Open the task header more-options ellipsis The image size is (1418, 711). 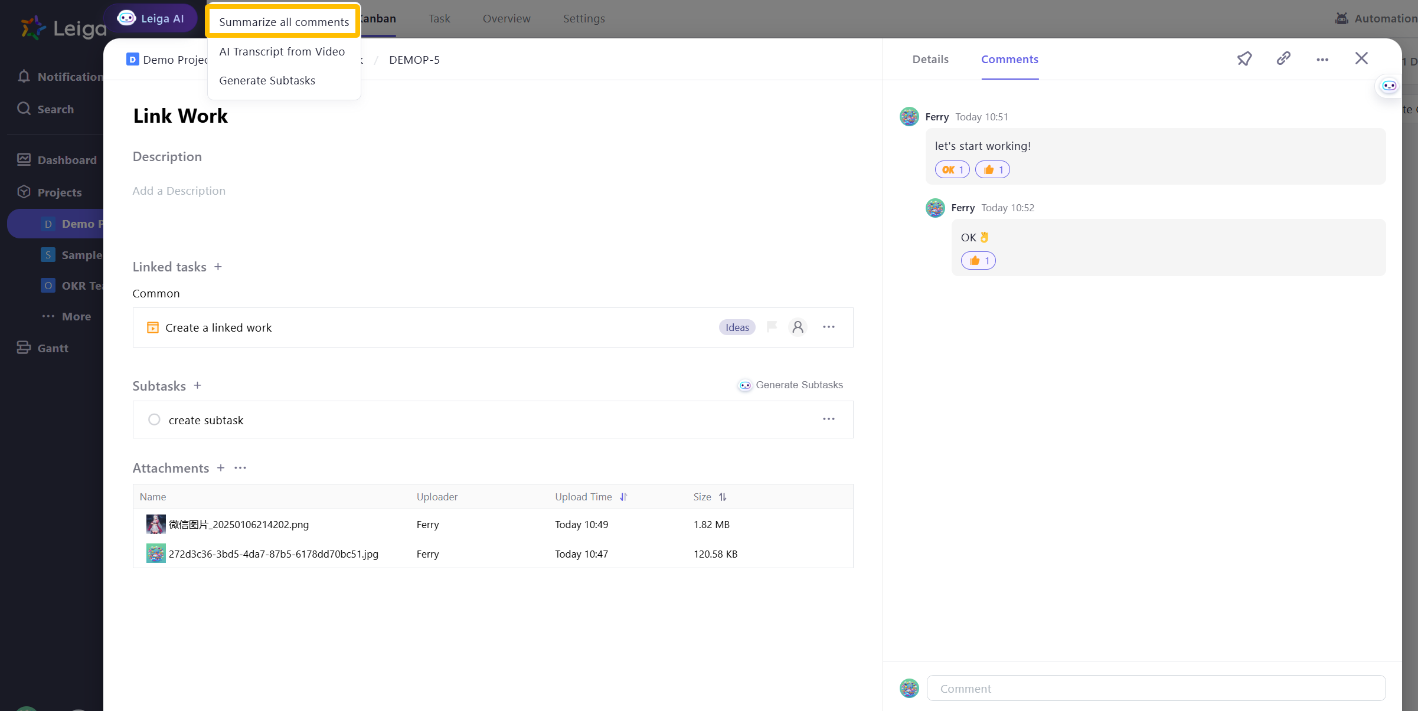(x=1322, y=60)
